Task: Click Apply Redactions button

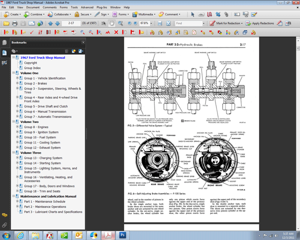Action: point(260,23)
